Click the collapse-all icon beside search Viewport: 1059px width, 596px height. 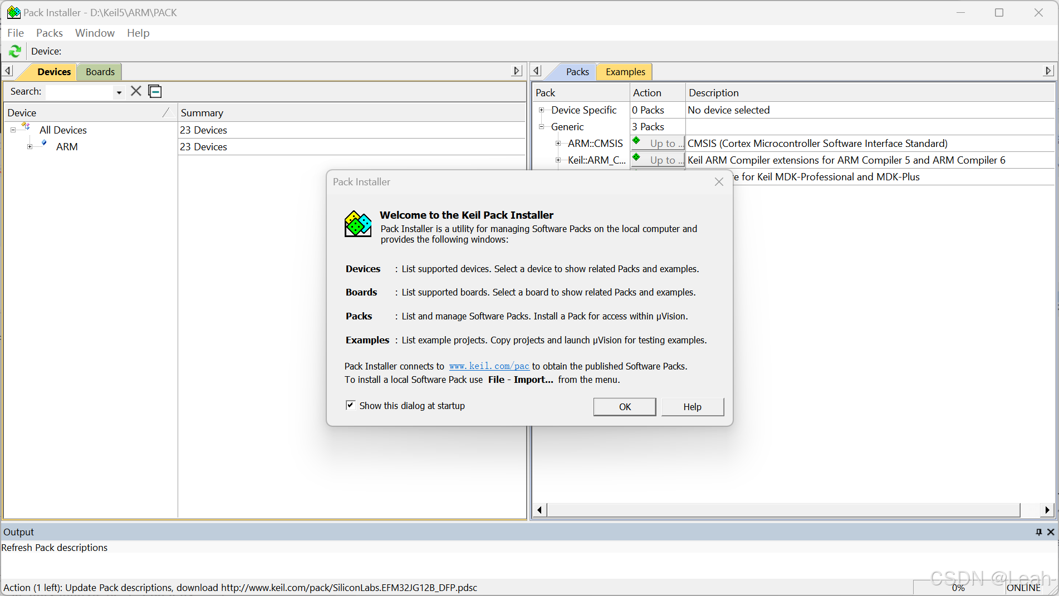pos(155,91)
